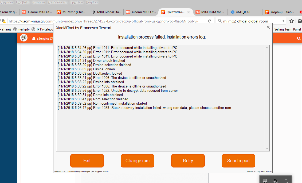Click the Send report button
This screenshot has height=183, width=302.
(238, 161)
